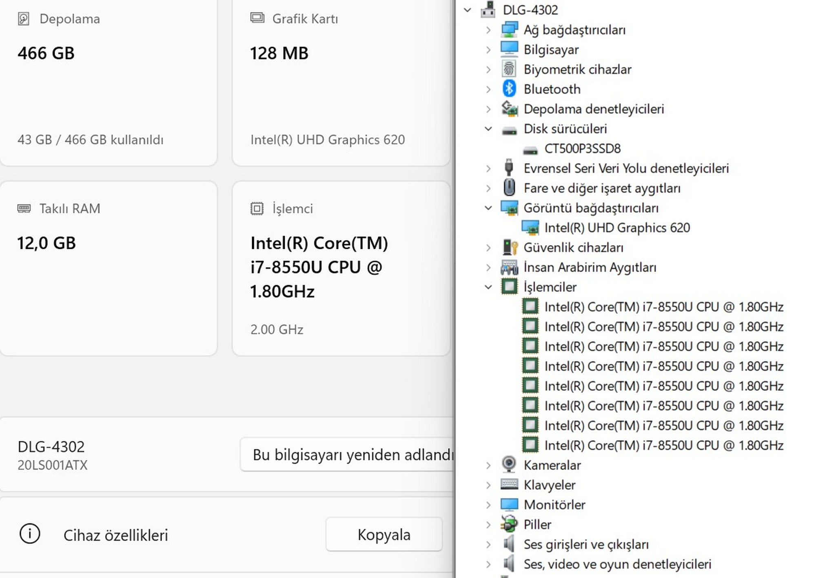
Task: Select the CT500P3SSD8 disk drive
Action: tap(582, 148)
